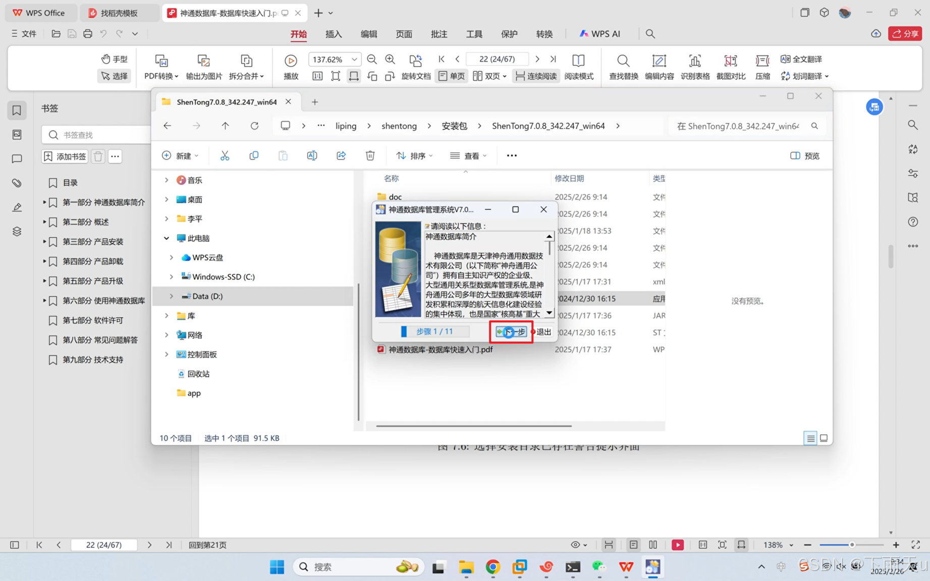930x581 pixels.
Task: Click the cut scissors icon in Explorer toolbar
Action: 225,156
